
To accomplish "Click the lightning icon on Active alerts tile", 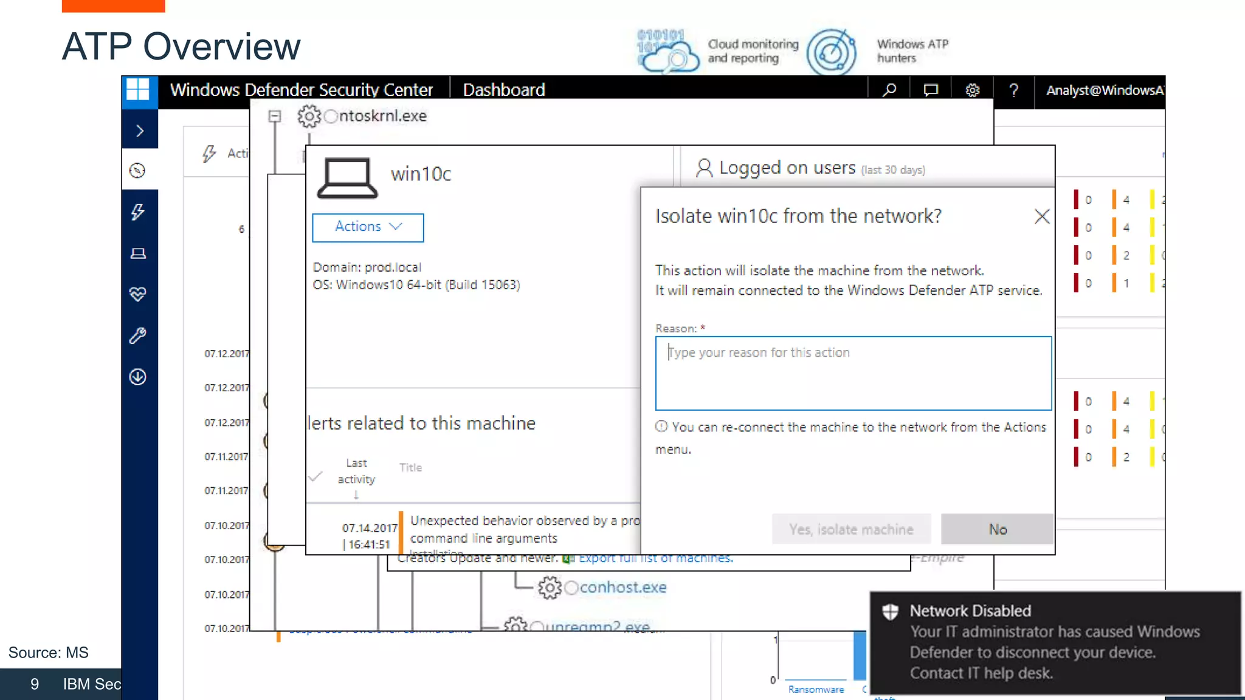I will [x=209, y=154].
